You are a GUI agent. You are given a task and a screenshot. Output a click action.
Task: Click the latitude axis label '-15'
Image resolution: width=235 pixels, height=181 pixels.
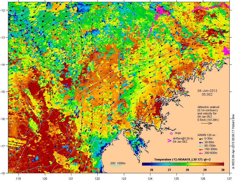(x=3, y=92)
